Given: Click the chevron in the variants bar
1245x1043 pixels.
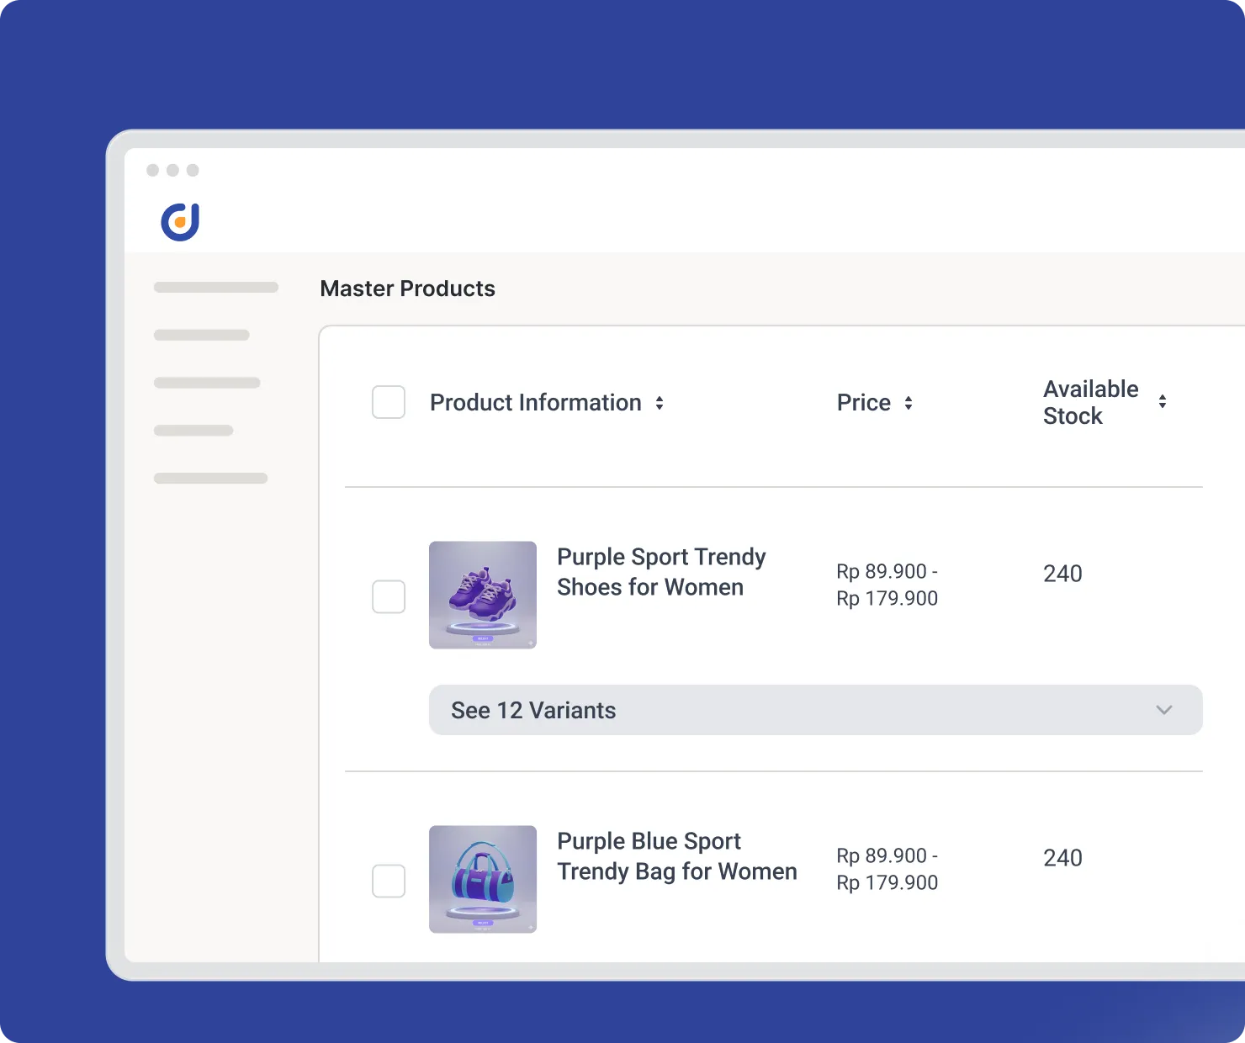Looking at the screenshot, I should tap(1164, 710).
